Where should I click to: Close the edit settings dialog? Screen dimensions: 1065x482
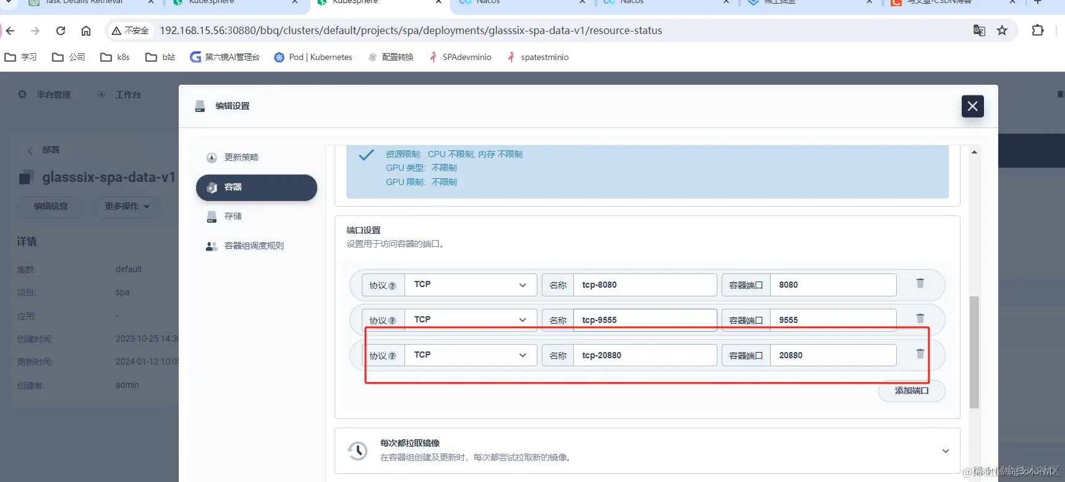point(972,106)
